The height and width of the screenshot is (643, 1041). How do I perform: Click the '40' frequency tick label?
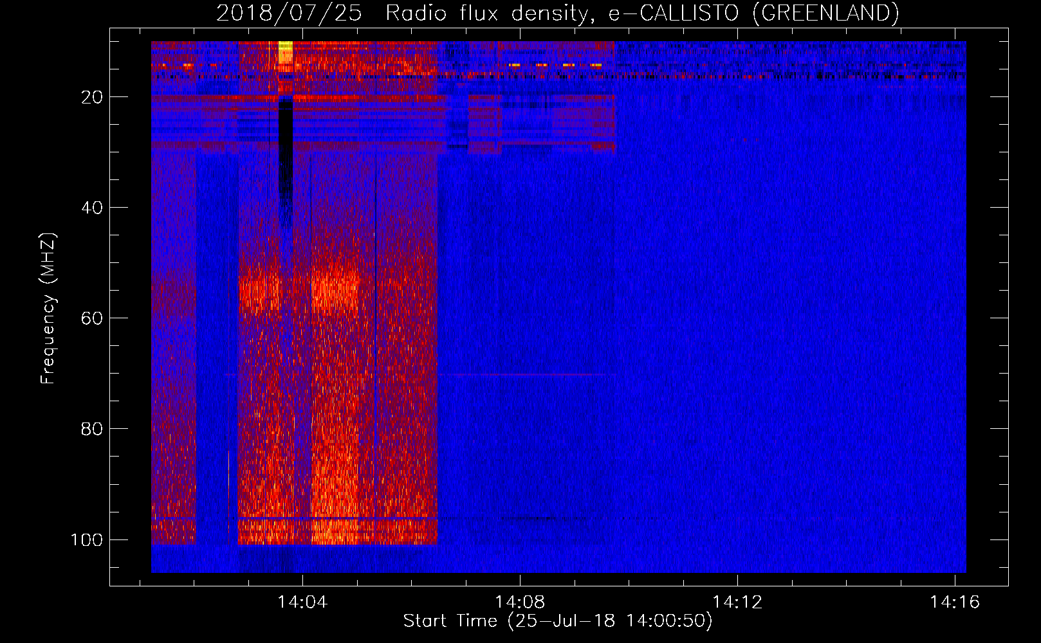pos(92,208)
